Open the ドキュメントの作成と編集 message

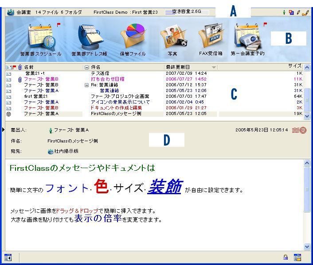117,108
